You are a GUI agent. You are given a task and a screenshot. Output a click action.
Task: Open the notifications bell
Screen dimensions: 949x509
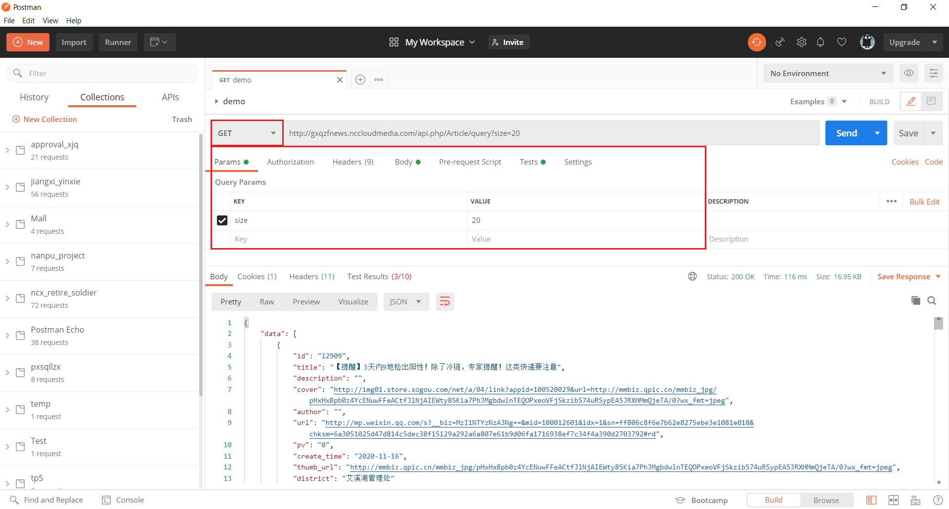point(820,42)
